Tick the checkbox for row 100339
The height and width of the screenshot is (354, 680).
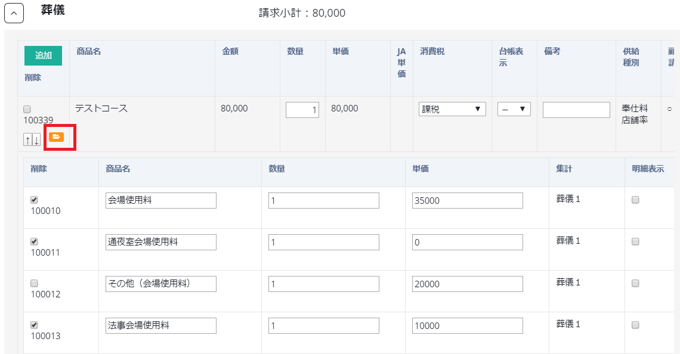[x=27, y=110]
